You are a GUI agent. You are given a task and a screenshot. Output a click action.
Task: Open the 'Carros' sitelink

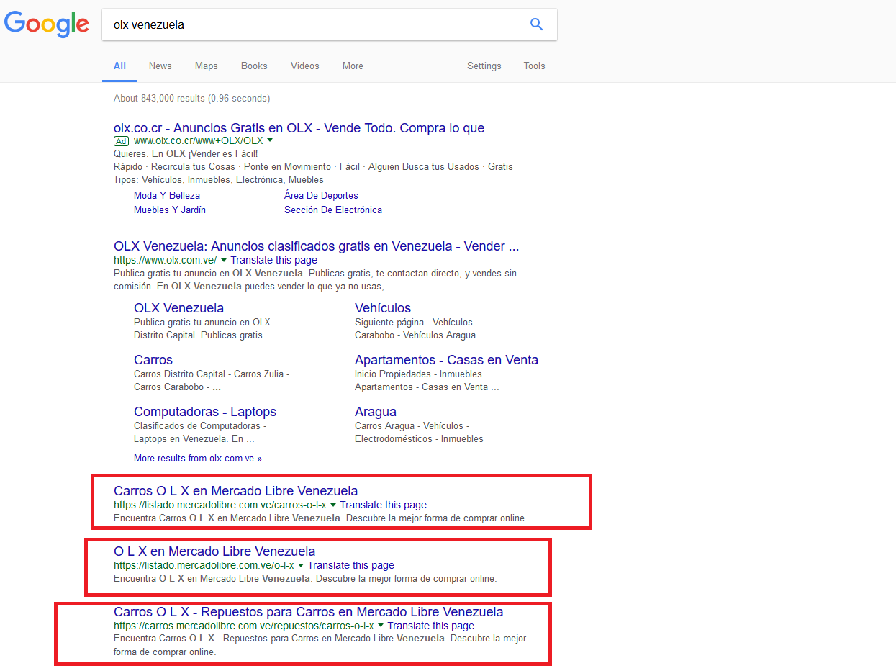(153, 360)
